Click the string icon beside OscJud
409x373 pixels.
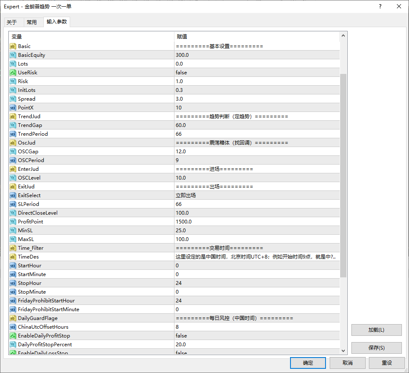pyautogui.click(x=13, y=143)
